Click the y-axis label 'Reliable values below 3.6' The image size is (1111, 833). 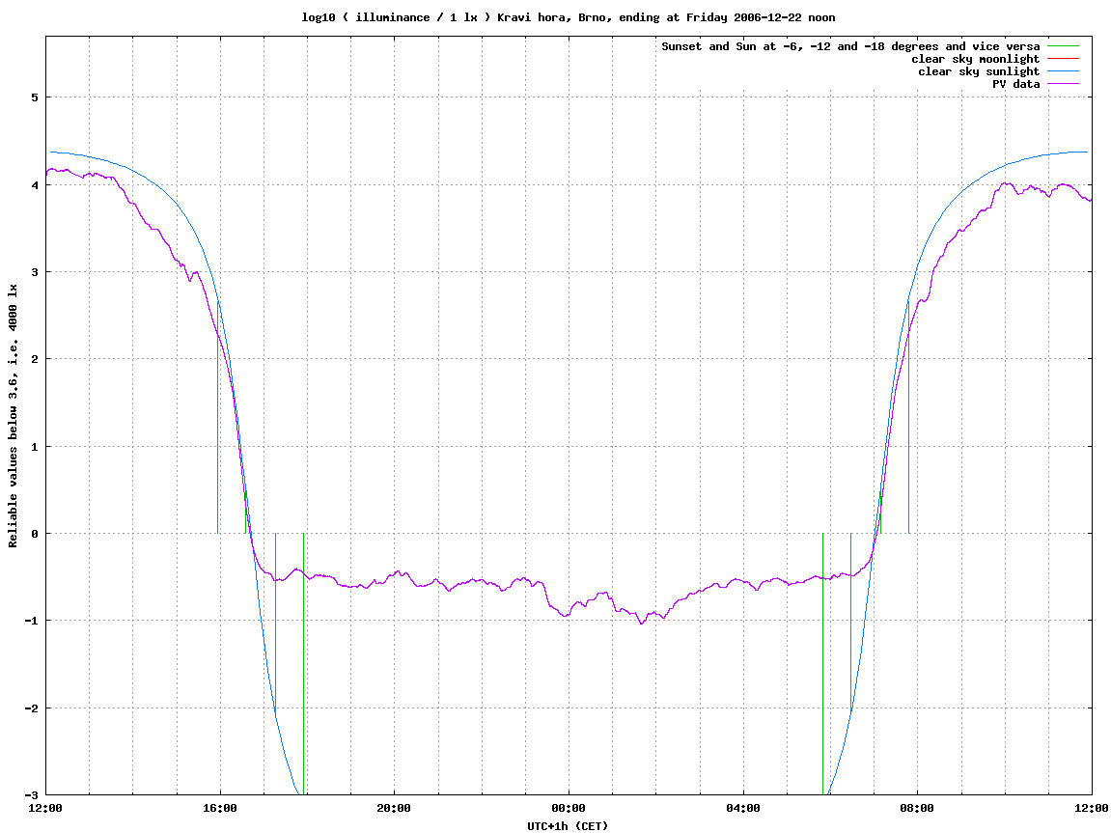[x=13, y=416]
